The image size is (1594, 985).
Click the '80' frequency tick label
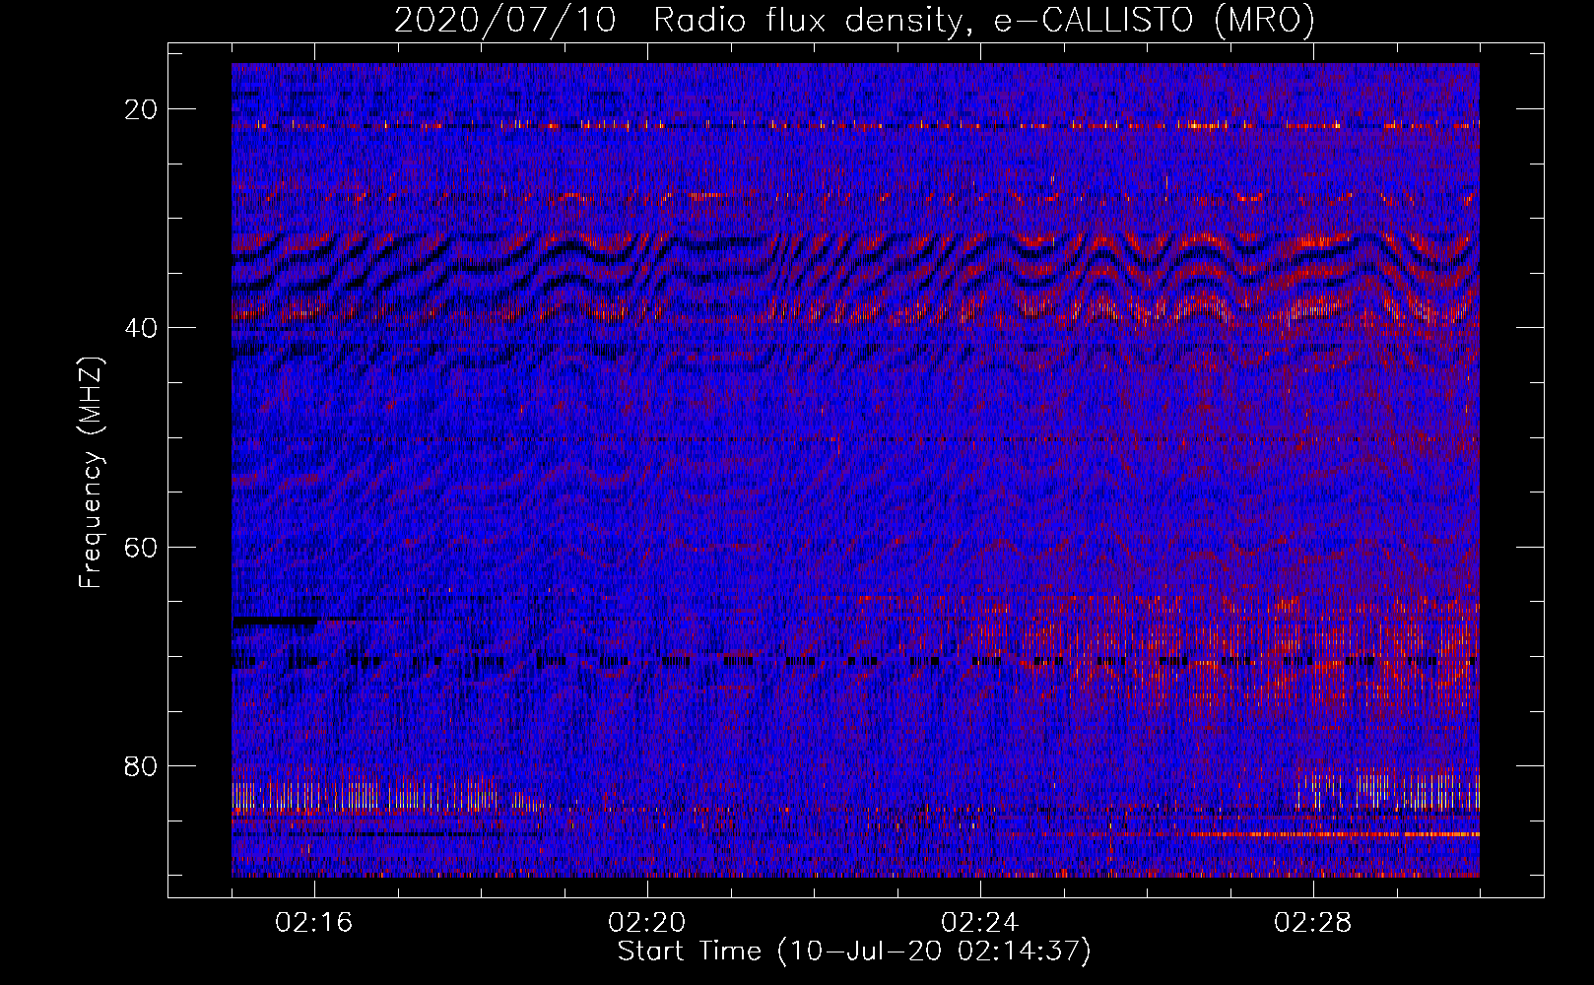click(x=141, y=765)
